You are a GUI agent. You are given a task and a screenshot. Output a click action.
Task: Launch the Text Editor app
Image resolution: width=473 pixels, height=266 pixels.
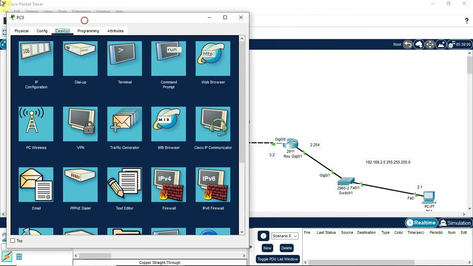(125, 185)
